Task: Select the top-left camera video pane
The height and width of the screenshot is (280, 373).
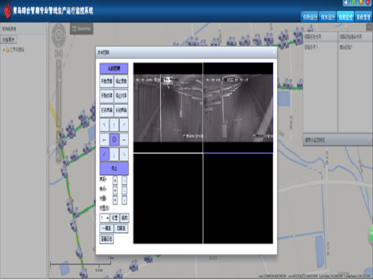Action: (168, 107)
